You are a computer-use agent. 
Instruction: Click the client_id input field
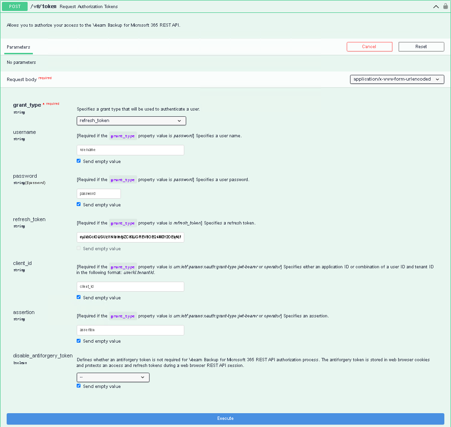pos(130,286)
